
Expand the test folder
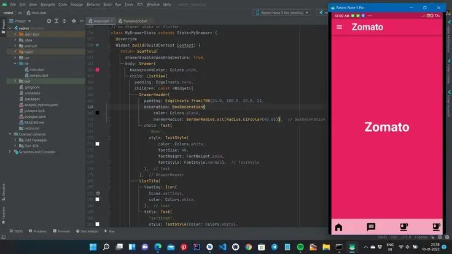pyautogui.click(x=15, y=81)
